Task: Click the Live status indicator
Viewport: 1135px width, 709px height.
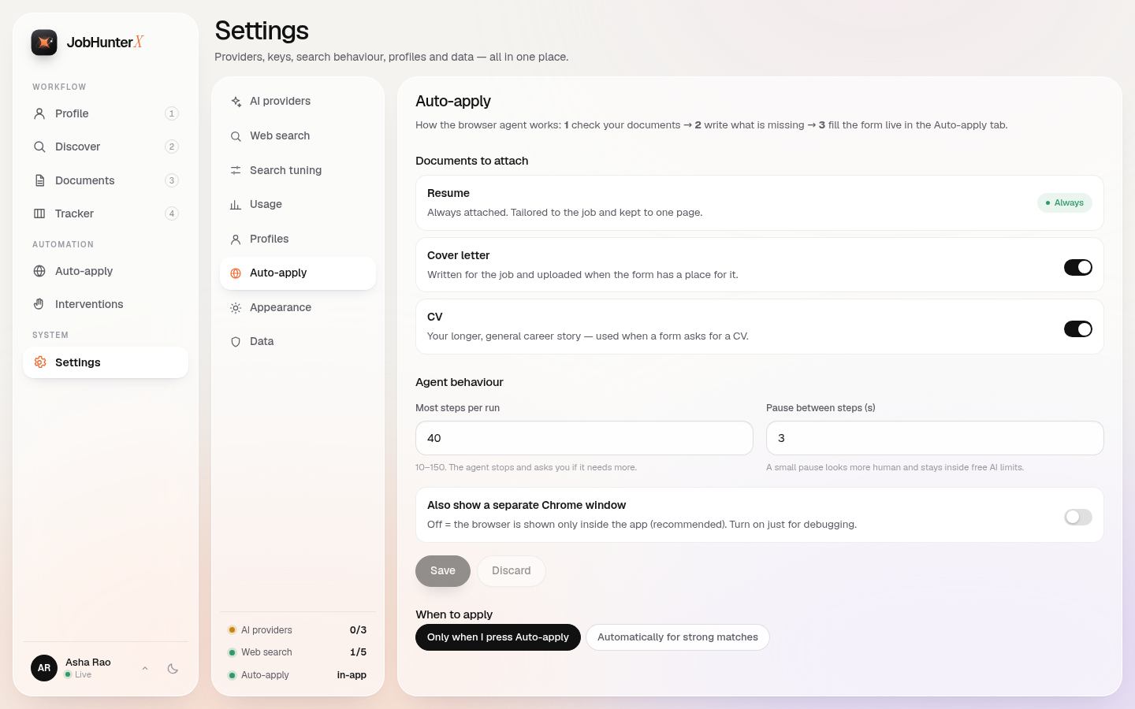Action: tap(78, 675)
